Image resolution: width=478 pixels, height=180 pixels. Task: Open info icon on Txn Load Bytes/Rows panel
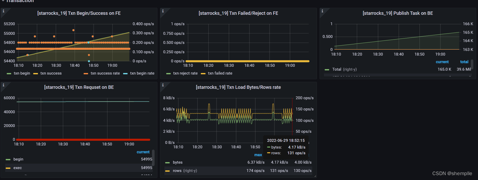[163, 85]
